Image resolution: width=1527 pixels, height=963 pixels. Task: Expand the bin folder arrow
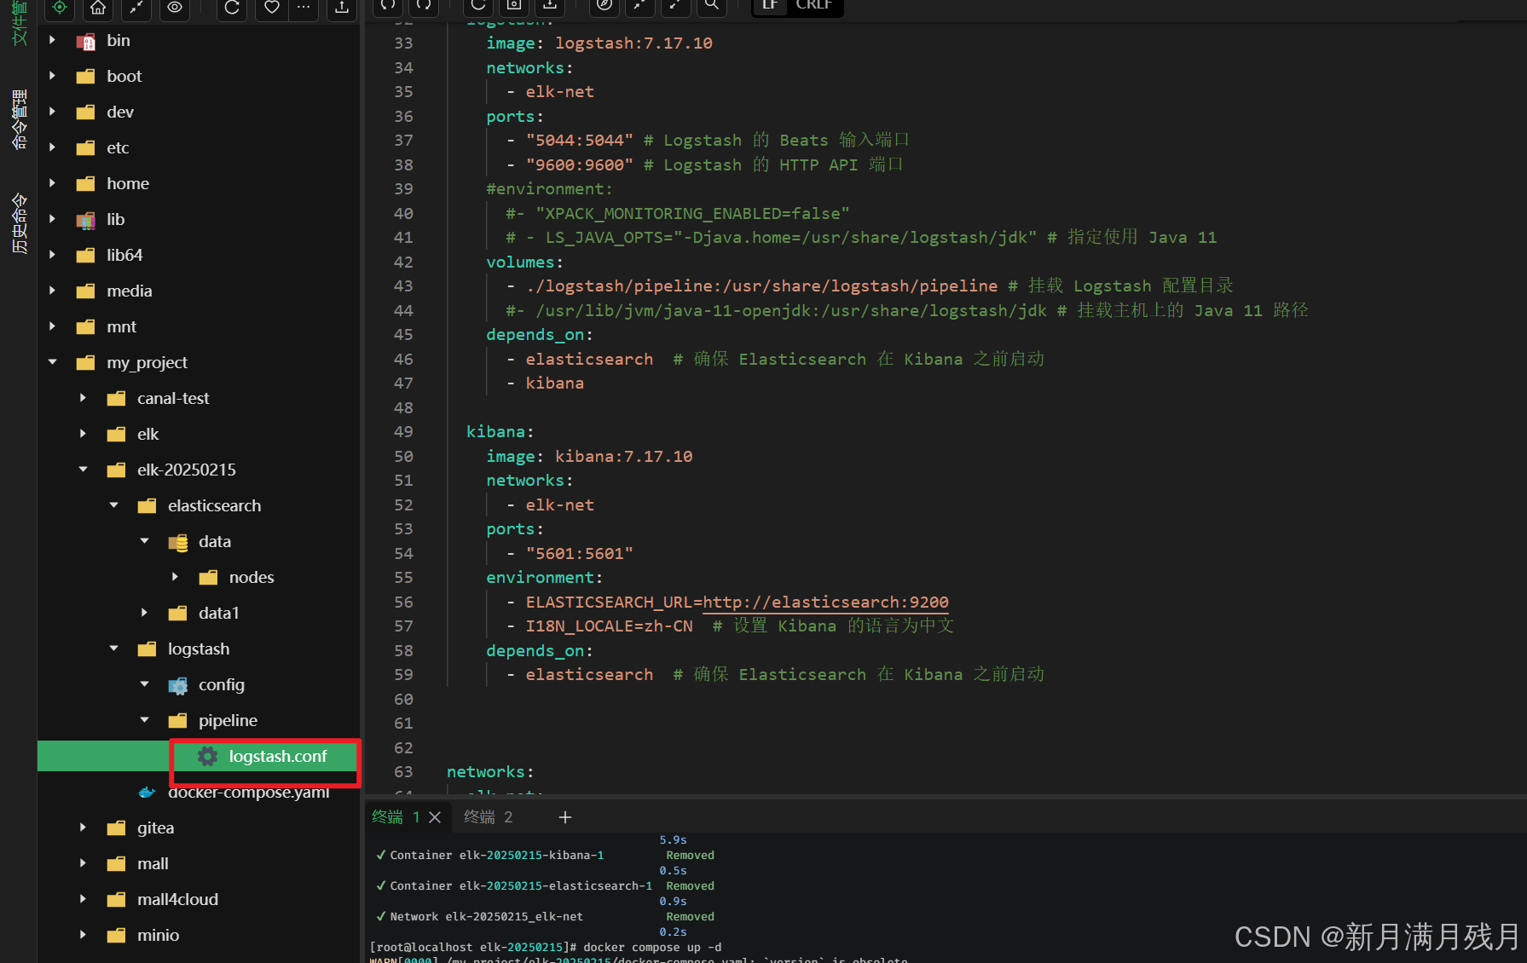pos(52,40)
